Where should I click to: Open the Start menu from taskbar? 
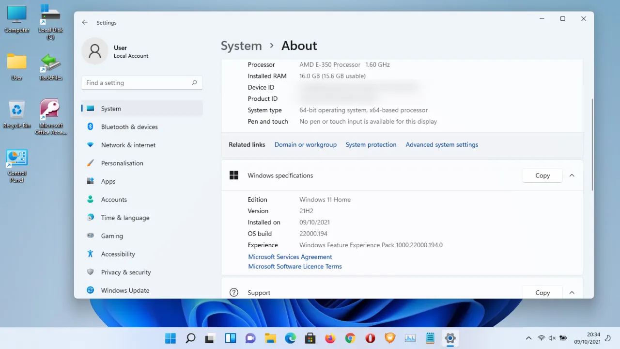click(x=170, y=338)
